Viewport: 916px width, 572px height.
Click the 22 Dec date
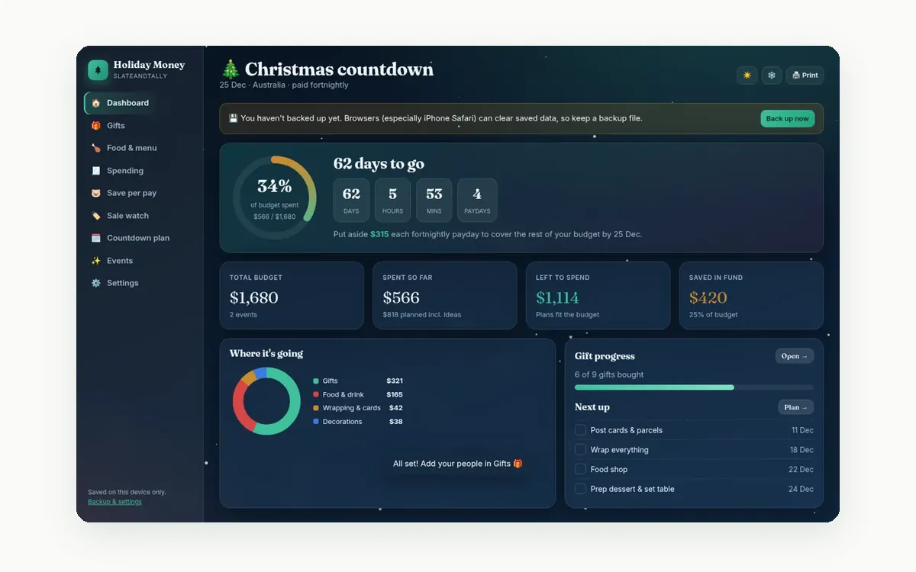(x=801, y=469)
